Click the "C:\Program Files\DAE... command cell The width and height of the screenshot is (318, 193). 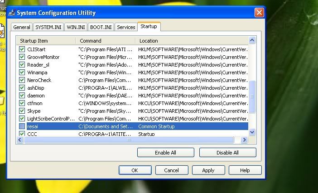tap(105, 96)
